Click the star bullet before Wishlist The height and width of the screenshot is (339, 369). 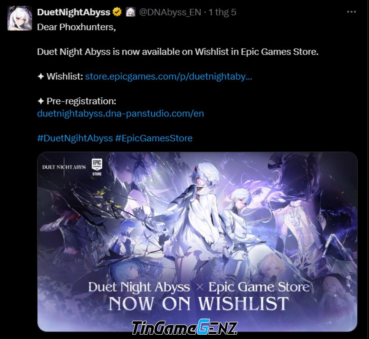tap(41, 77)
